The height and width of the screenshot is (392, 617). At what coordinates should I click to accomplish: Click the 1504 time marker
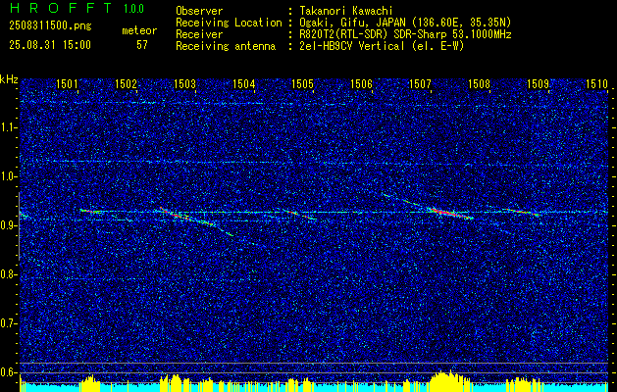[243, 83]
